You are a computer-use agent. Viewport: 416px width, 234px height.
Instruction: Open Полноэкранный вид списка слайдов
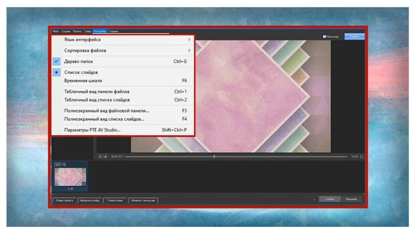click(123, 119)
